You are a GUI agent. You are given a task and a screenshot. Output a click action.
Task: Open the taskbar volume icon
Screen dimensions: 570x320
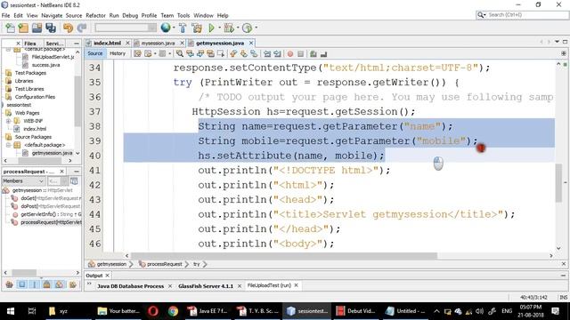click(479, 311)
